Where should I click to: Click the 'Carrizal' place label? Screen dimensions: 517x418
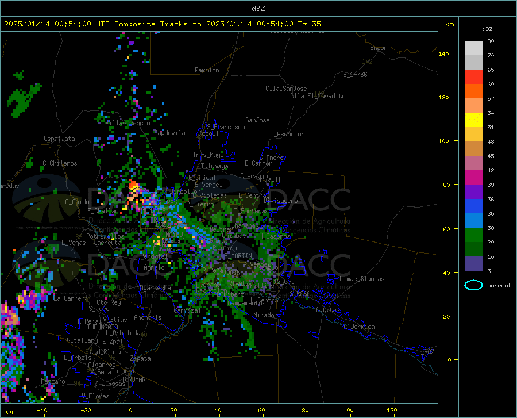click(x=187, y=311)
